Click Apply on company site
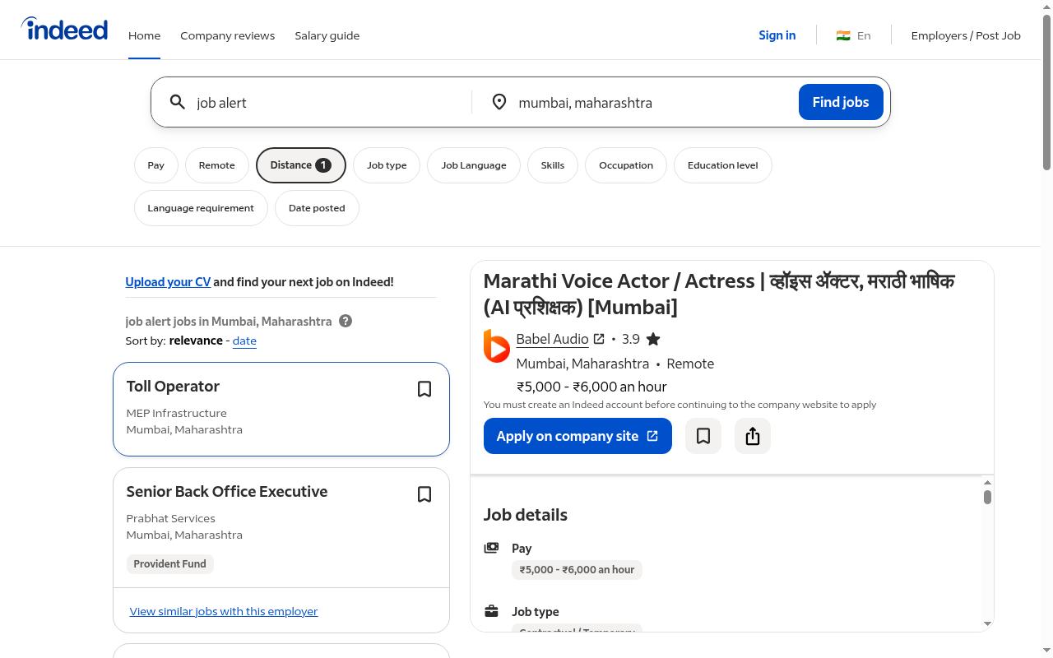This screenshot has height=658, width=1053. click(x=578, y=436)
